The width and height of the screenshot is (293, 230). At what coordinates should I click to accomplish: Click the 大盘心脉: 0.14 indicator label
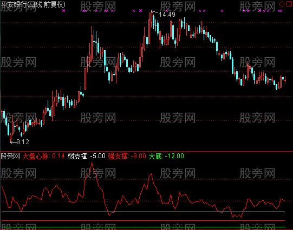point(43,156)
